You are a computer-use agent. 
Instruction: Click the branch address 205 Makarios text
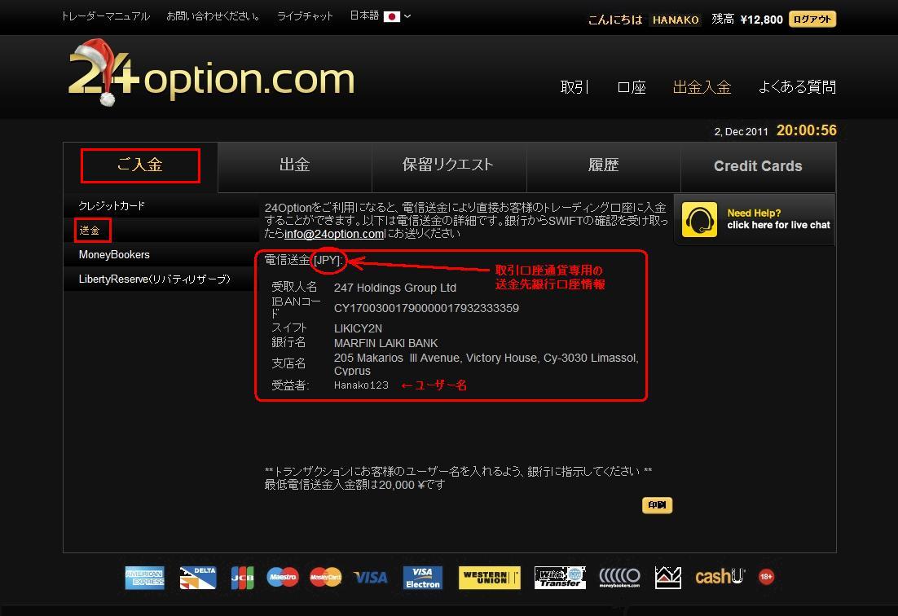(x=486, y=364)
